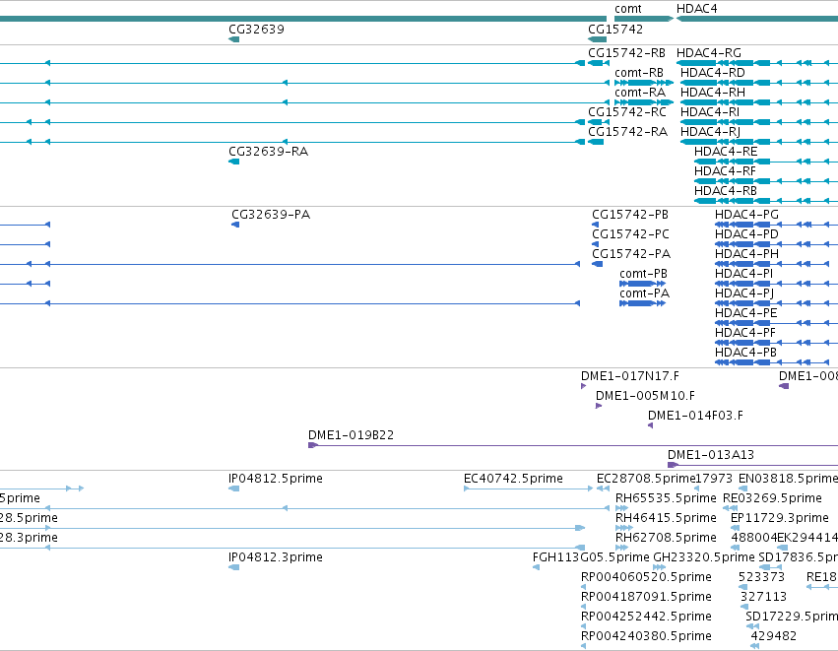Image resolution: width=838 pixels, height=651 pixels.
Task: Click the HDAC4-PF protein label
Action: 745,333
